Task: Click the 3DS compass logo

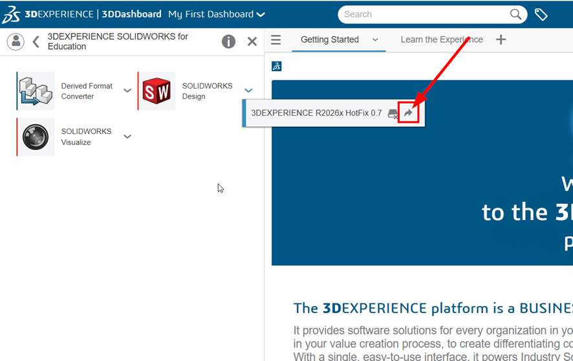Action: [10, 14]
